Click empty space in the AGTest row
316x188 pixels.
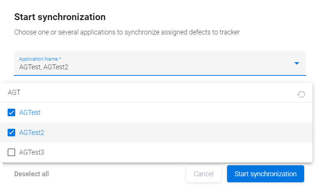tap(171, 113)
